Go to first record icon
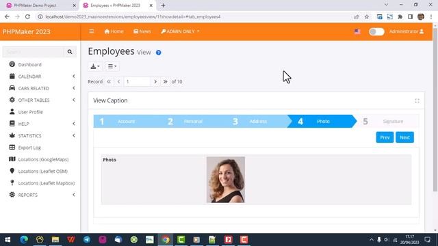Screen dimensions: 438x246 109,81
